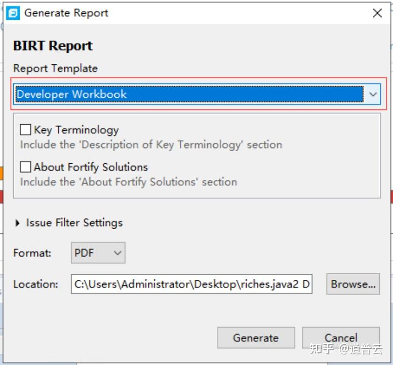Click the Location: label
The image size is (393, 365).
(35, 284)
